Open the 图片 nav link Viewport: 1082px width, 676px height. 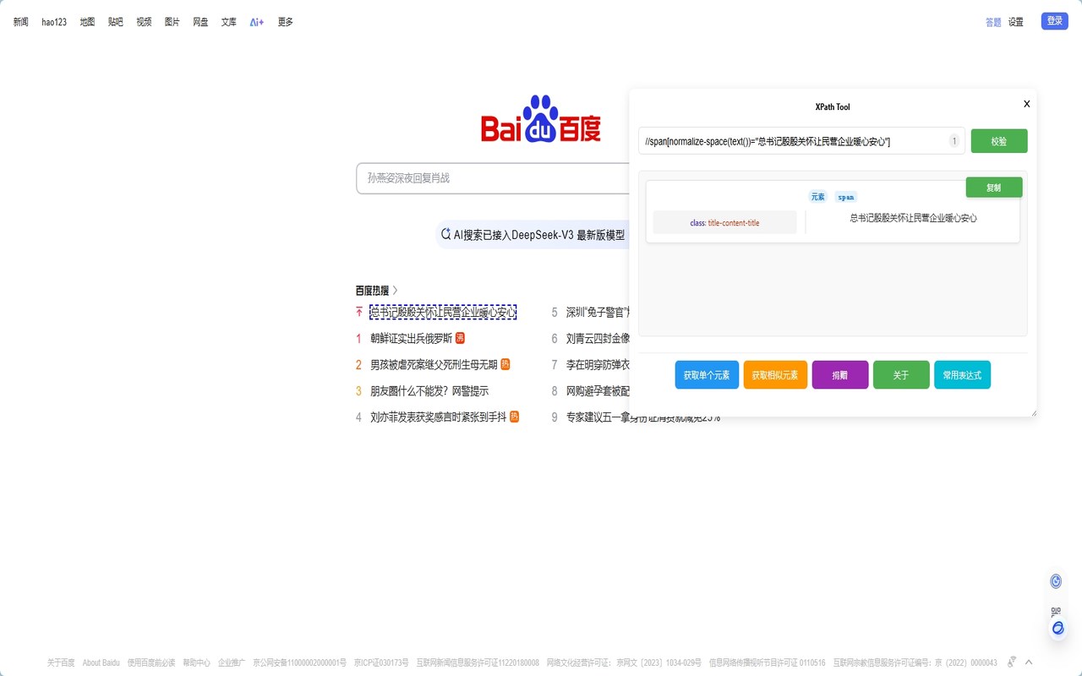coord(172,22)
